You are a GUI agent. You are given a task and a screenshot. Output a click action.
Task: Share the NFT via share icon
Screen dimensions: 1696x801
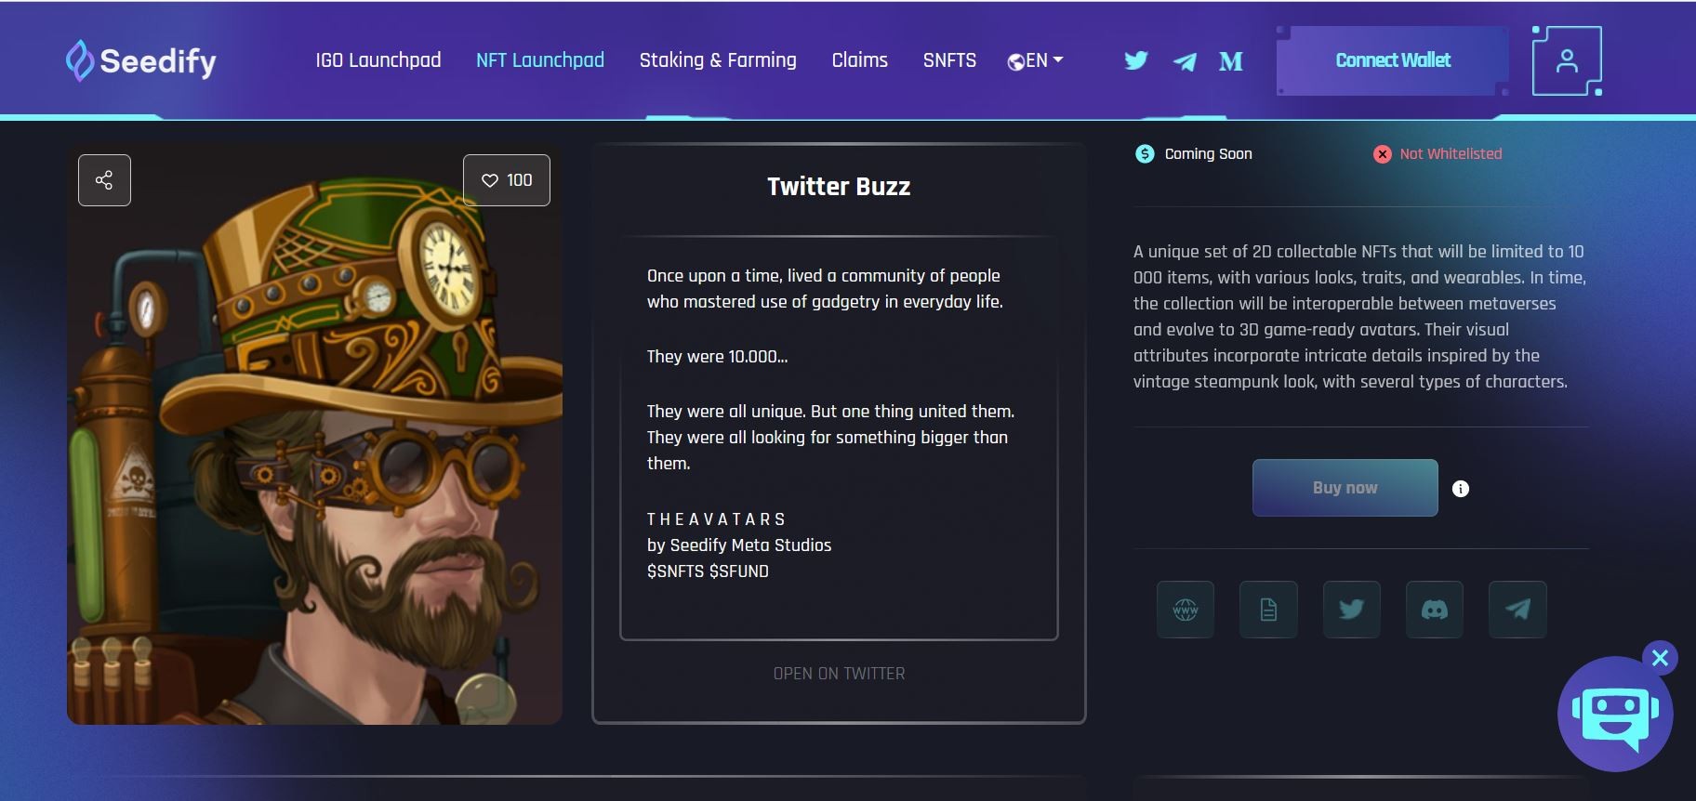coord(104,180)
